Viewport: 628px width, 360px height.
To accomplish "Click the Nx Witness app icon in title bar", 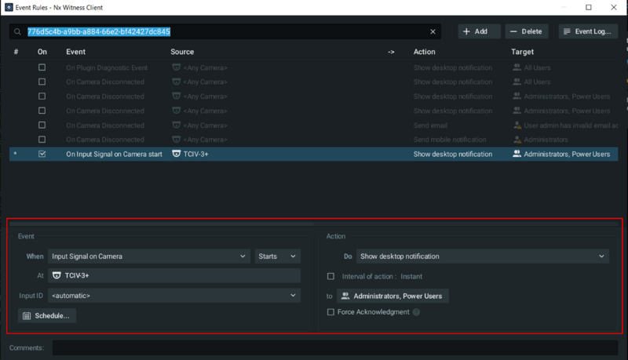I will 8,7.
